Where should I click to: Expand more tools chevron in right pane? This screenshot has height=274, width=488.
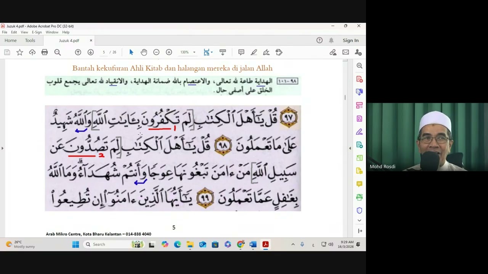(359, 220)
